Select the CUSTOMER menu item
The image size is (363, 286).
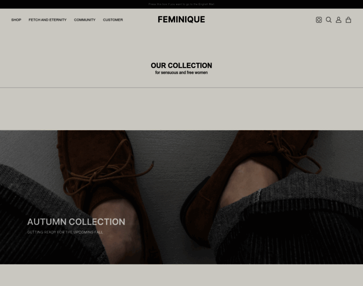113,20
